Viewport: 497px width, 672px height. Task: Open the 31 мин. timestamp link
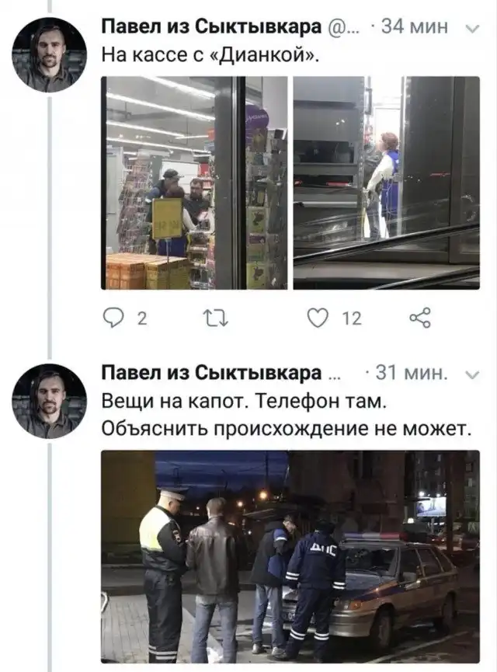click(412, 373)
